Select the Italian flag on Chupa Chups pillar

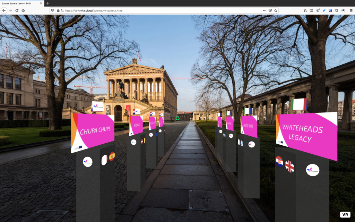[x=104, y=160]
